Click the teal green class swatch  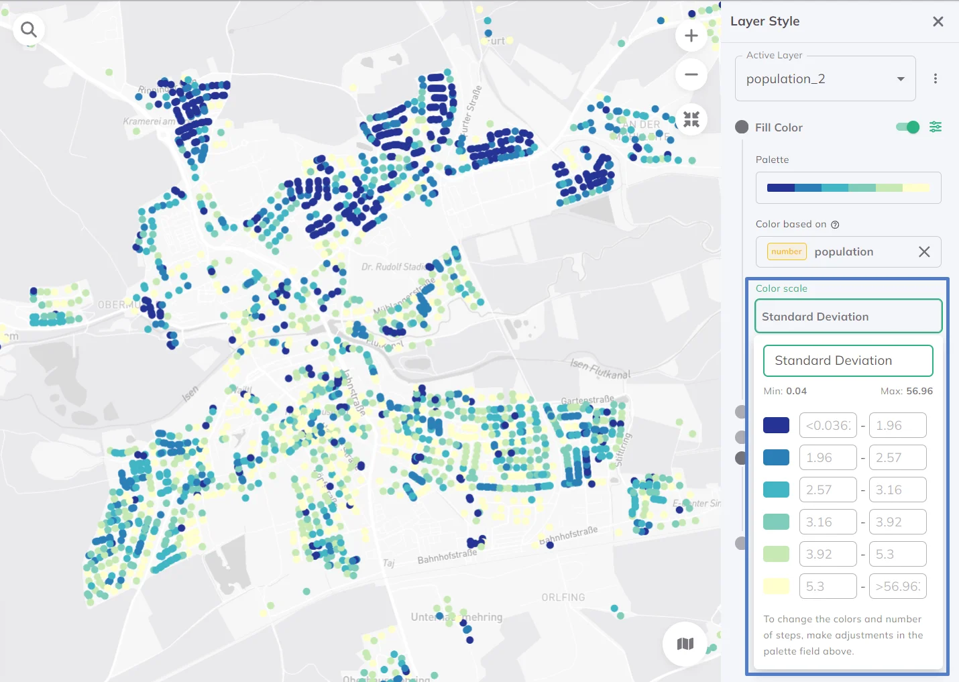pyautogui.click(x=777, y=522)
